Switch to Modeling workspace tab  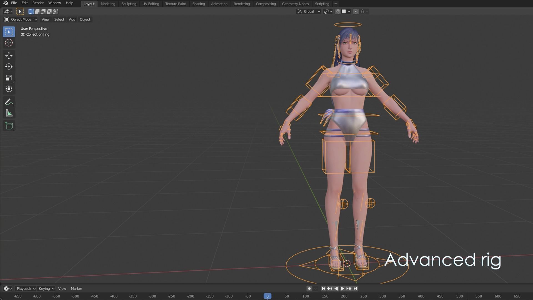tap(108, 4)
